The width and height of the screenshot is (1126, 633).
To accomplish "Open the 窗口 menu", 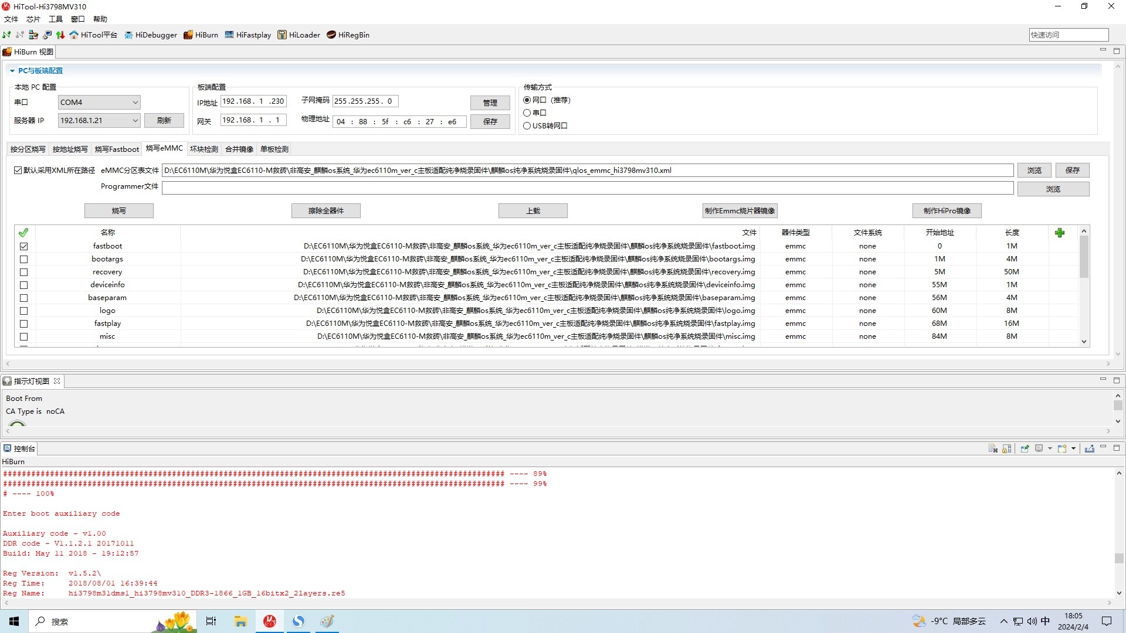I will pos(78,19).
